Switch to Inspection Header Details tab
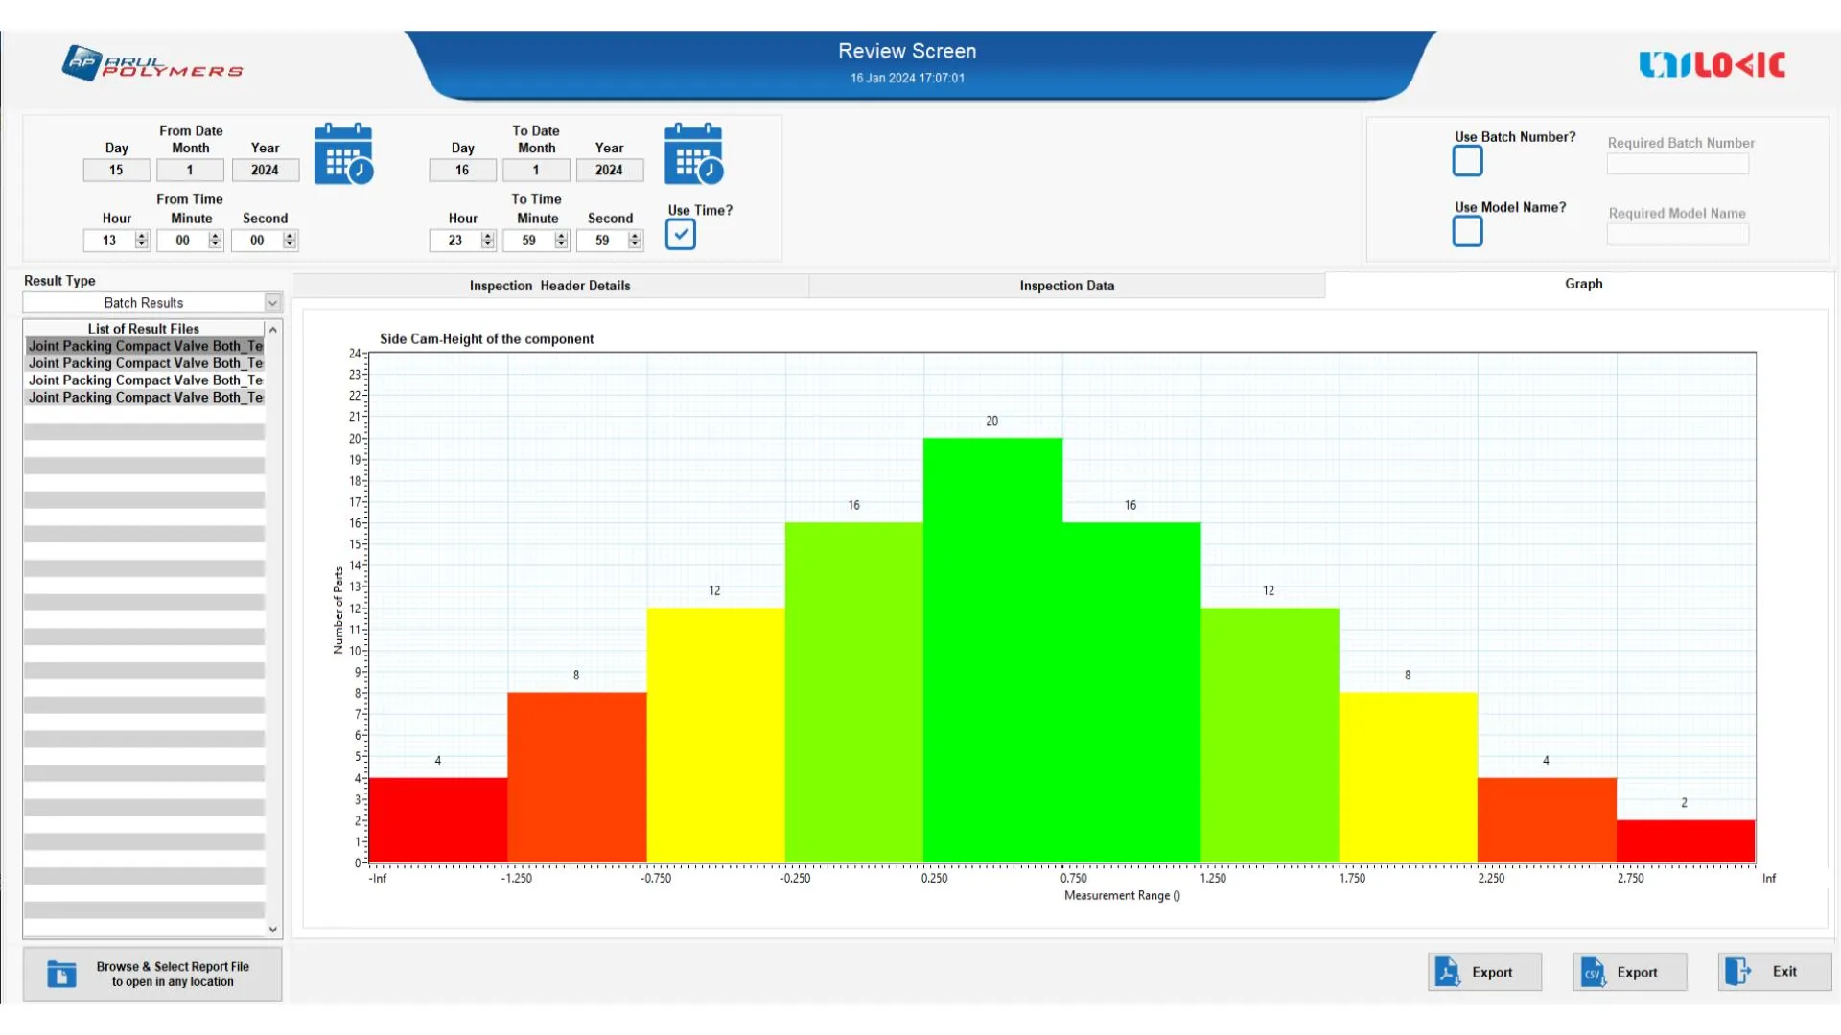This screenshot has width=1841, height=1035. pos(549,286)
